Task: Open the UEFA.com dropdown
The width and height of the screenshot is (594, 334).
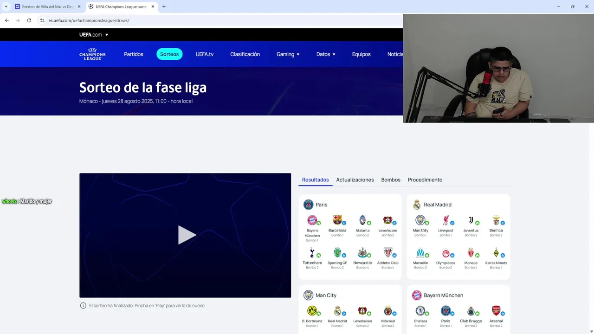Action: click(x=94, y=35)
